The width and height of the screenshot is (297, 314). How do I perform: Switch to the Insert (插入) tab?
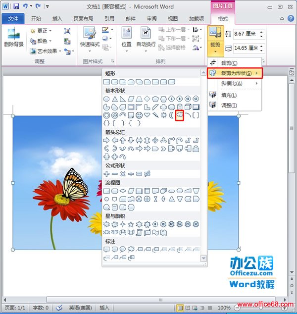pos(57,19)
